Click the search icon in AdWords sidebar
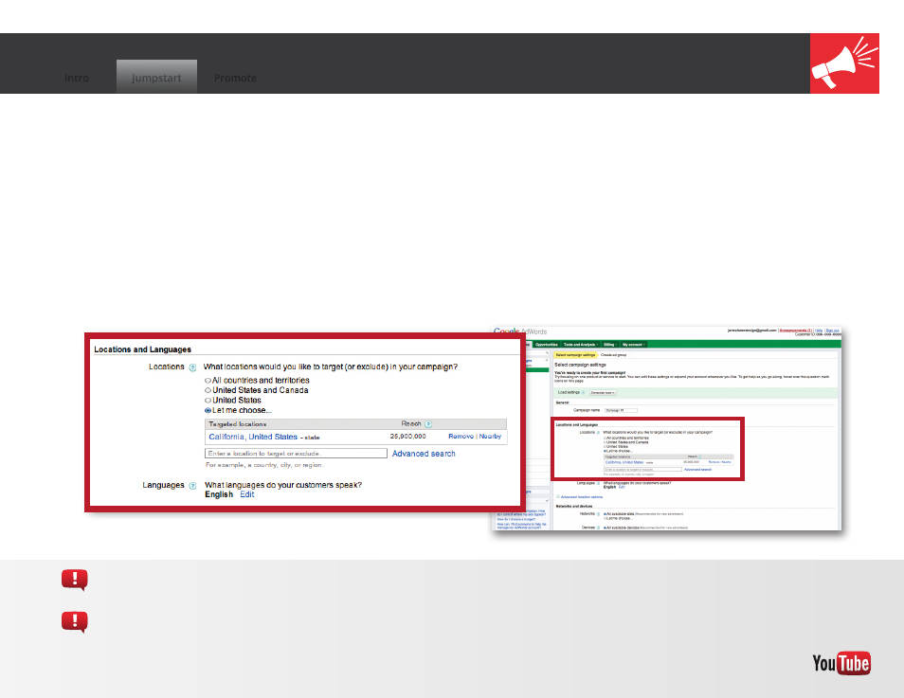 [x=547, y=352]
